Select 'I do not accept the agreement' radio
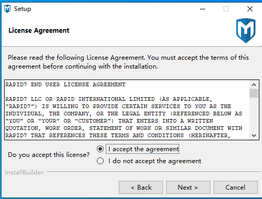Screen dimensions: 262x199 pyautogui.click(x=101, y=161)
